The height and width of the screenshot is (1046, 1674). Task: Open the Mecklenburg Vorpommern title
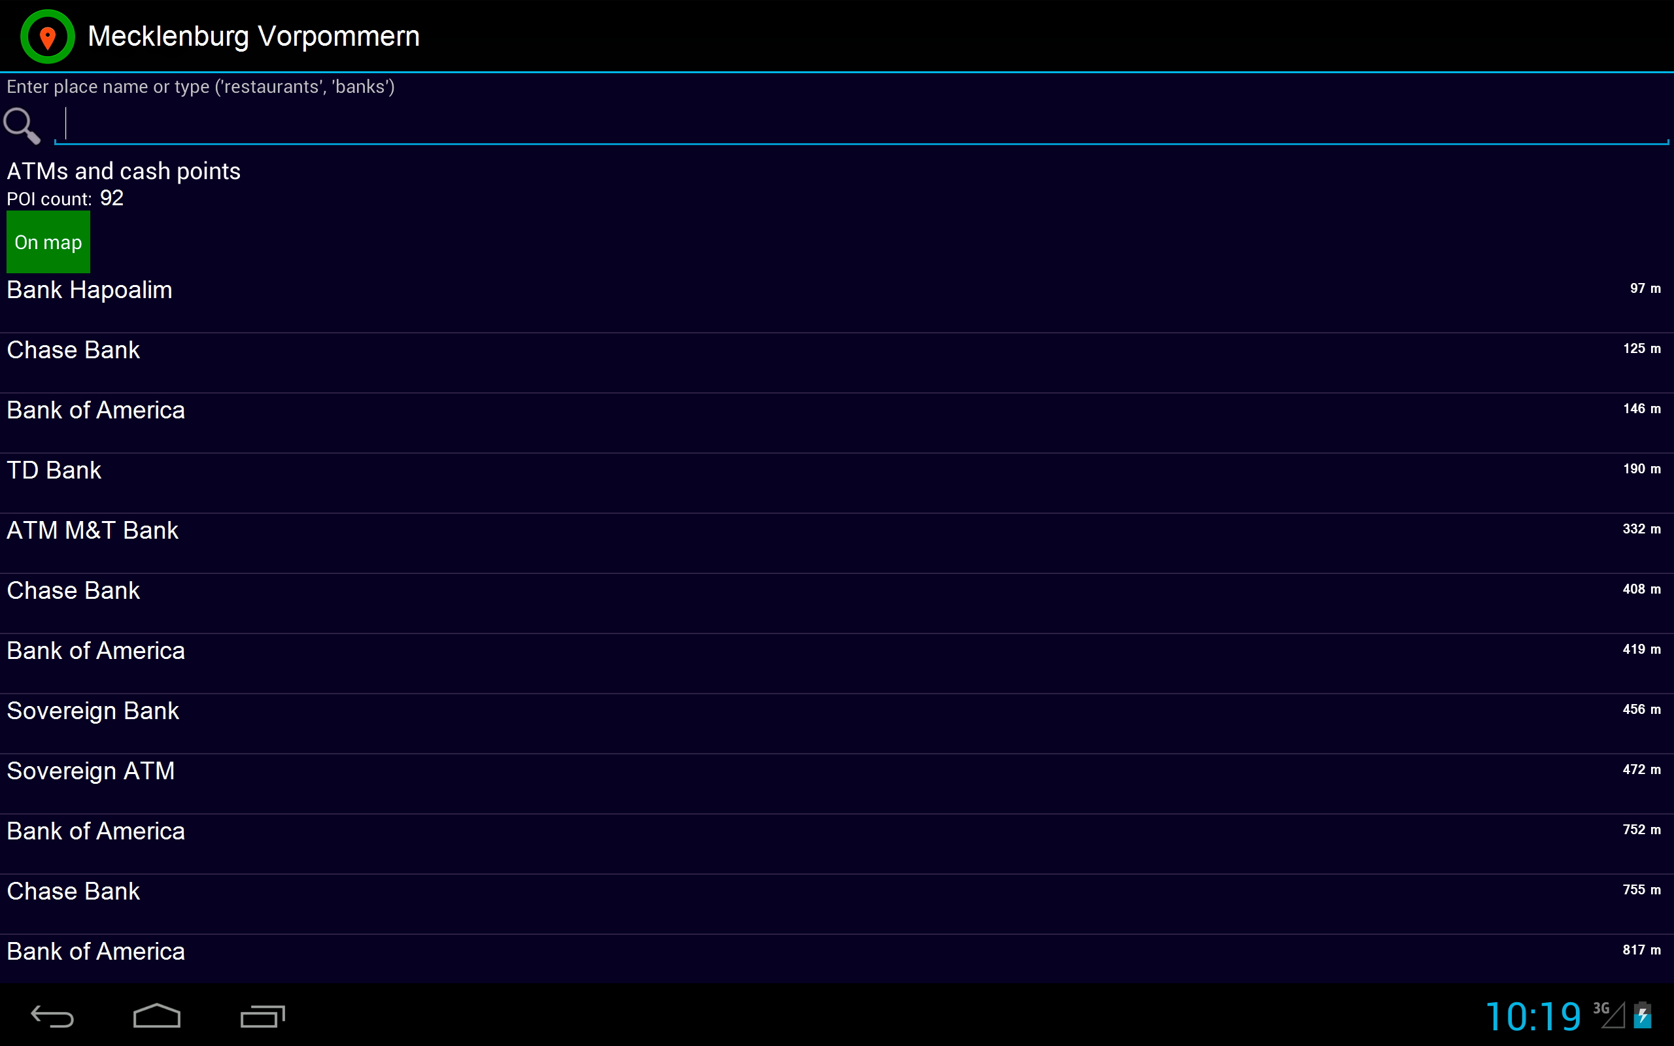click(253, 36)
